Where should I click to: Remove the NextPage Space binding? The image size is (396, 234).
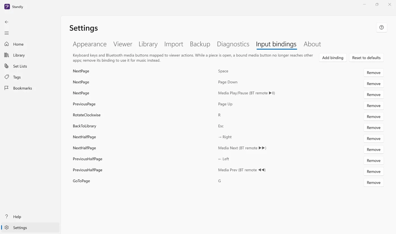pyautogui.click(x=374, y=73)
